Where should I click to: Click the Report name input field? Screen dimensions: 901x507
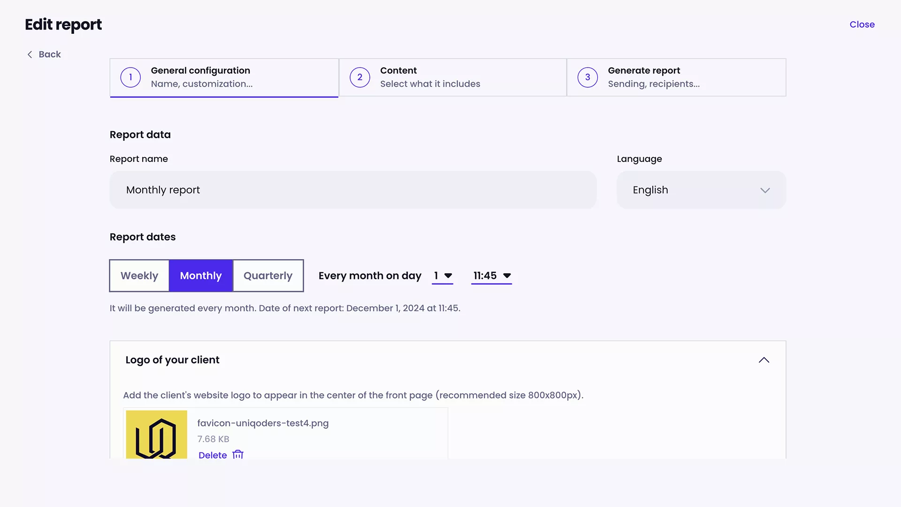[353, 190]
